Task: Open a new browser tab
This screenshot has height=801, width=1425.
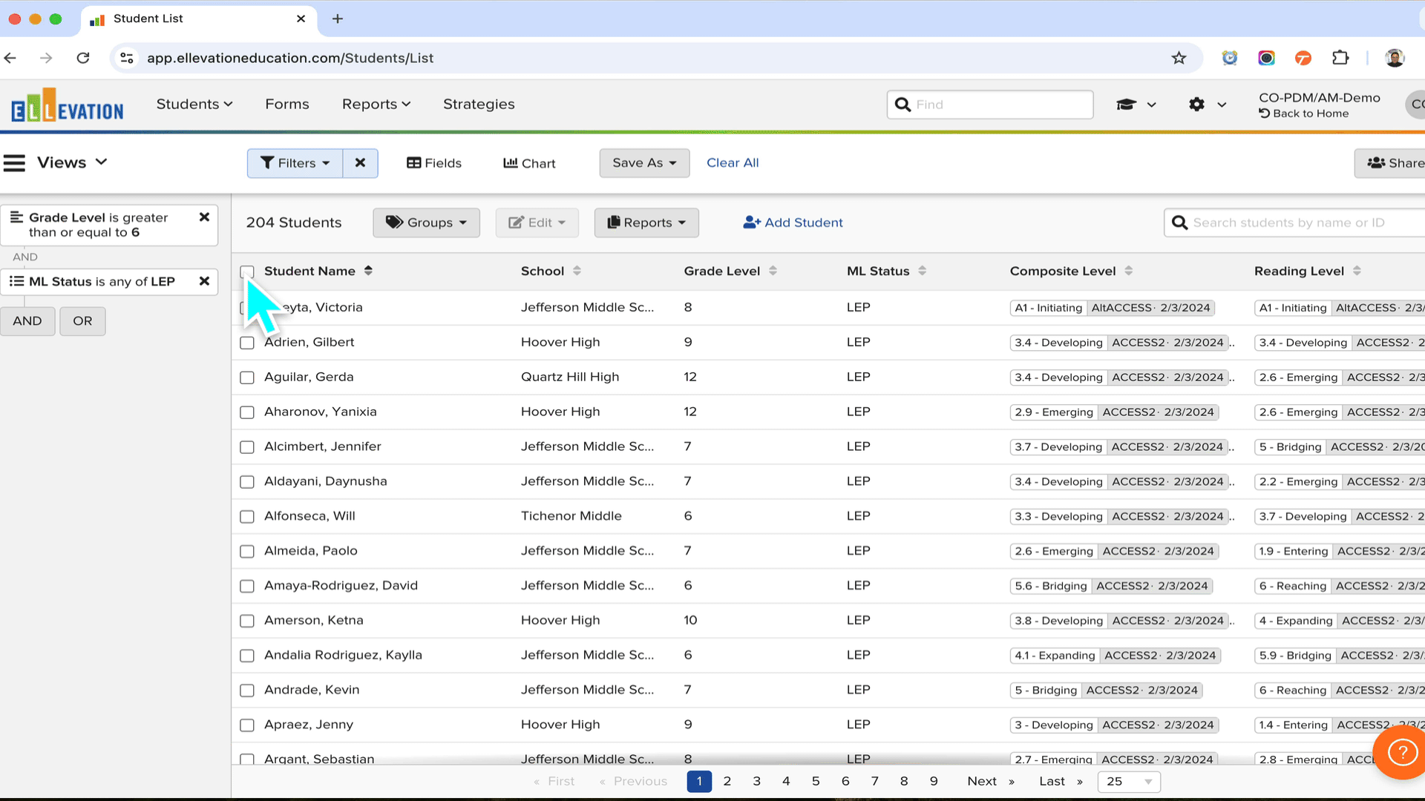Action: pos(338,19)
